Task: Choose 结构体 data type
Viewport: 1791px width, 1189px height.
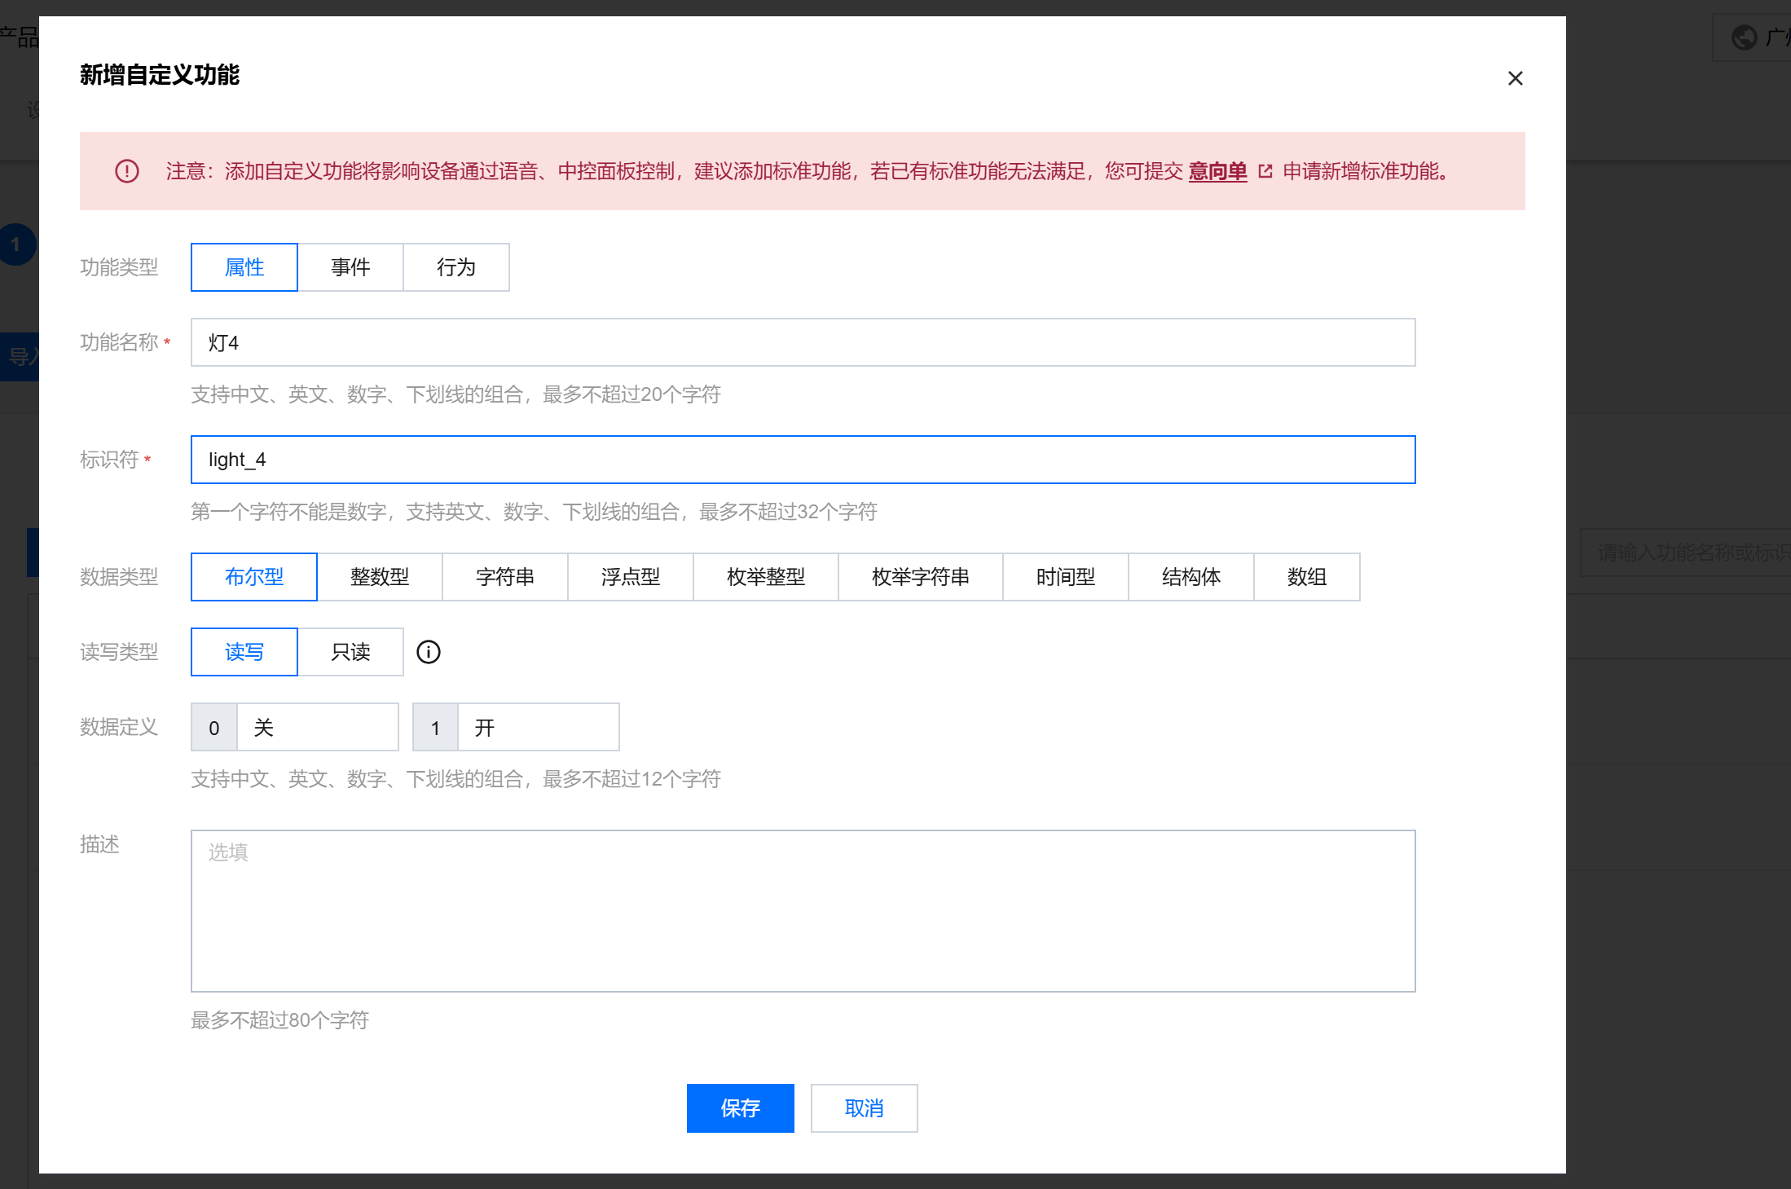Action: tap(1190, 577)
